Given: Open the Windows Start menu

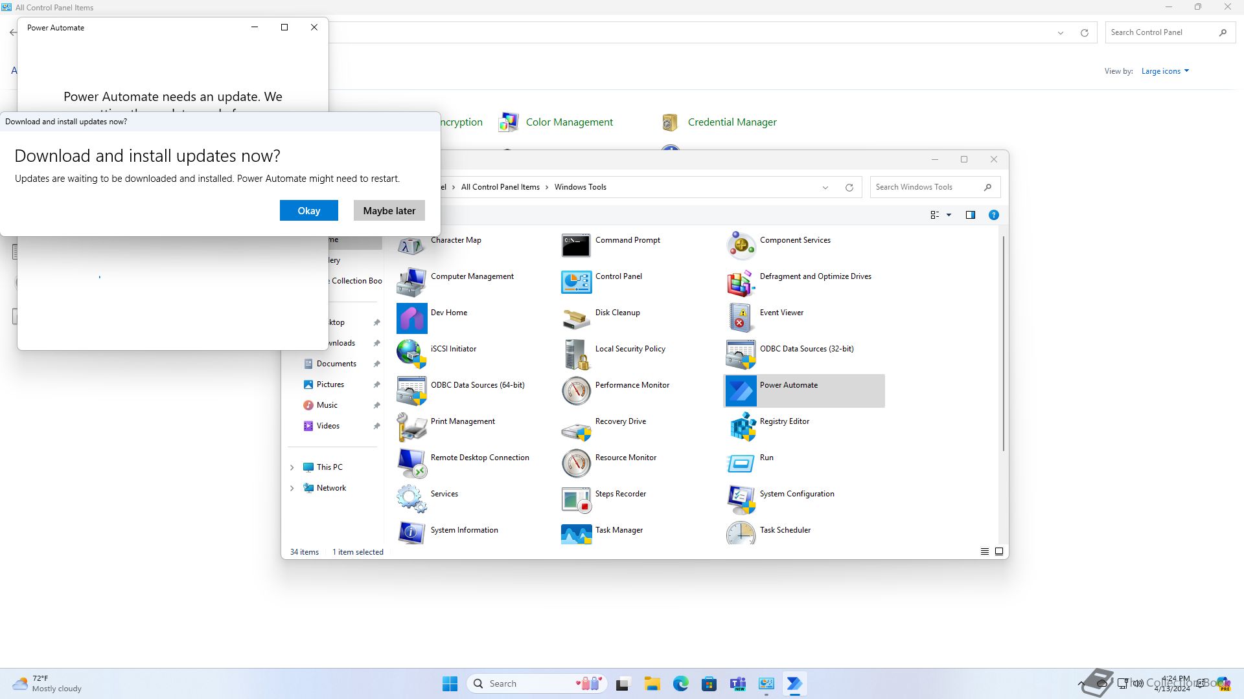Looking at the screenshot, I should [450, 683].
